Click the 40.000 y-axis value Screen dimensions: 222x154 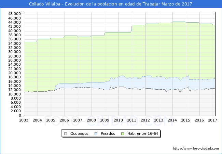(x=15, y=31)
